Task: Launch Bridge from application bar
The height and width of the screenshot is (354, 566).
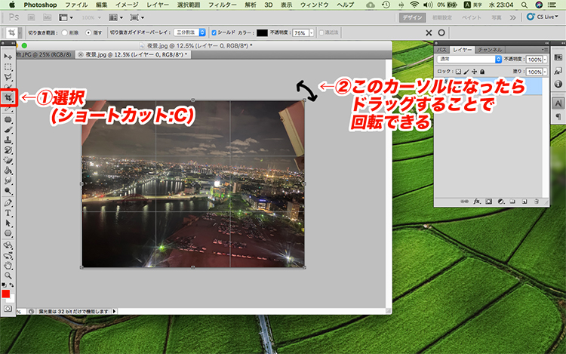Action: 32,17
